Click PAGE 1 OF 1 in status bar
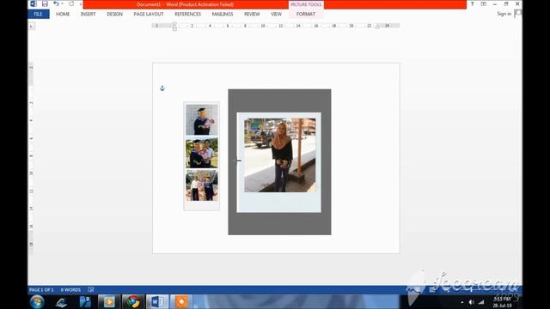The image size is (550, 309). [41, 290]
